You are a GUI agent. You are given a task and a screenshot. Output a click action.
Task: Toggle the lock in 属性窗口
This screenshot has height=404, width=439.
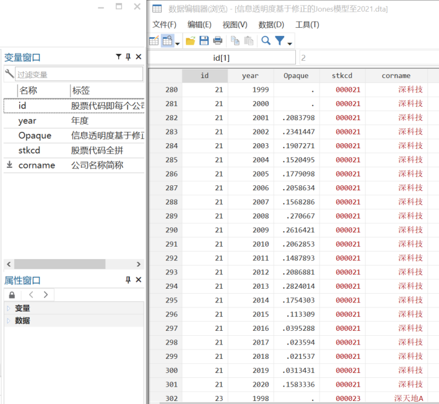(x=12, y=295)
